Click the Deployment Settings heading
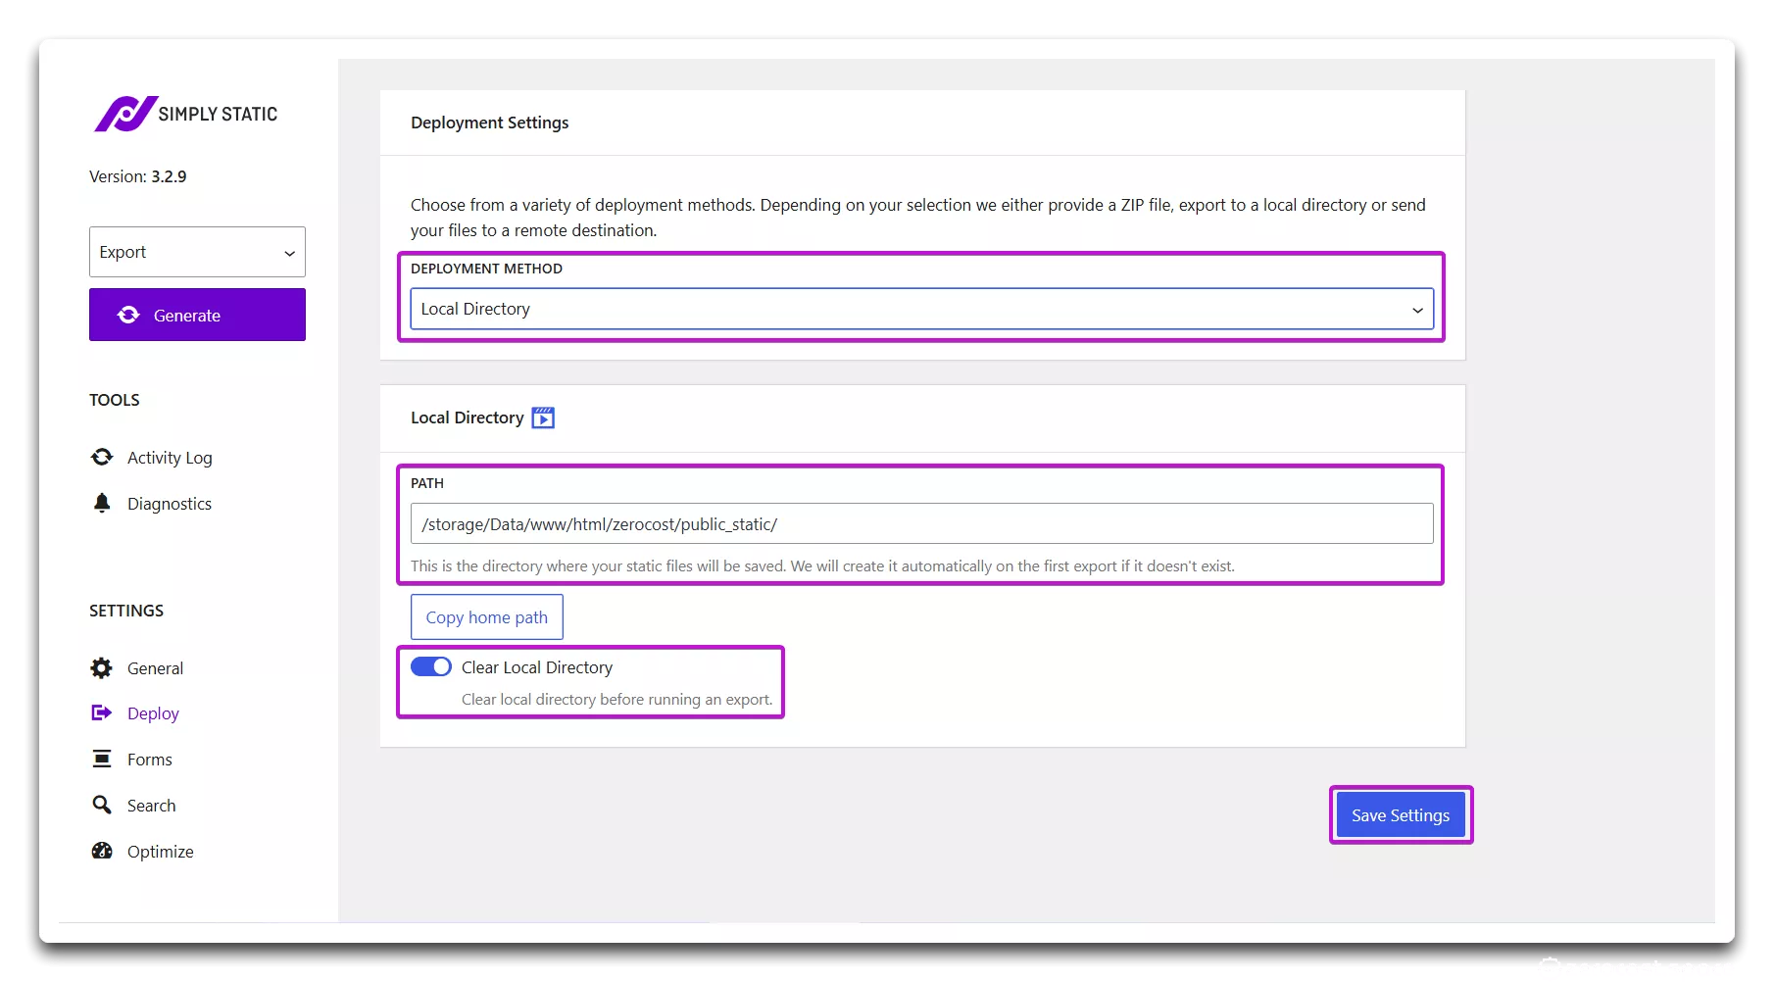The height and width of the screenshot is (982, 1774). click(x=490, y=123)
